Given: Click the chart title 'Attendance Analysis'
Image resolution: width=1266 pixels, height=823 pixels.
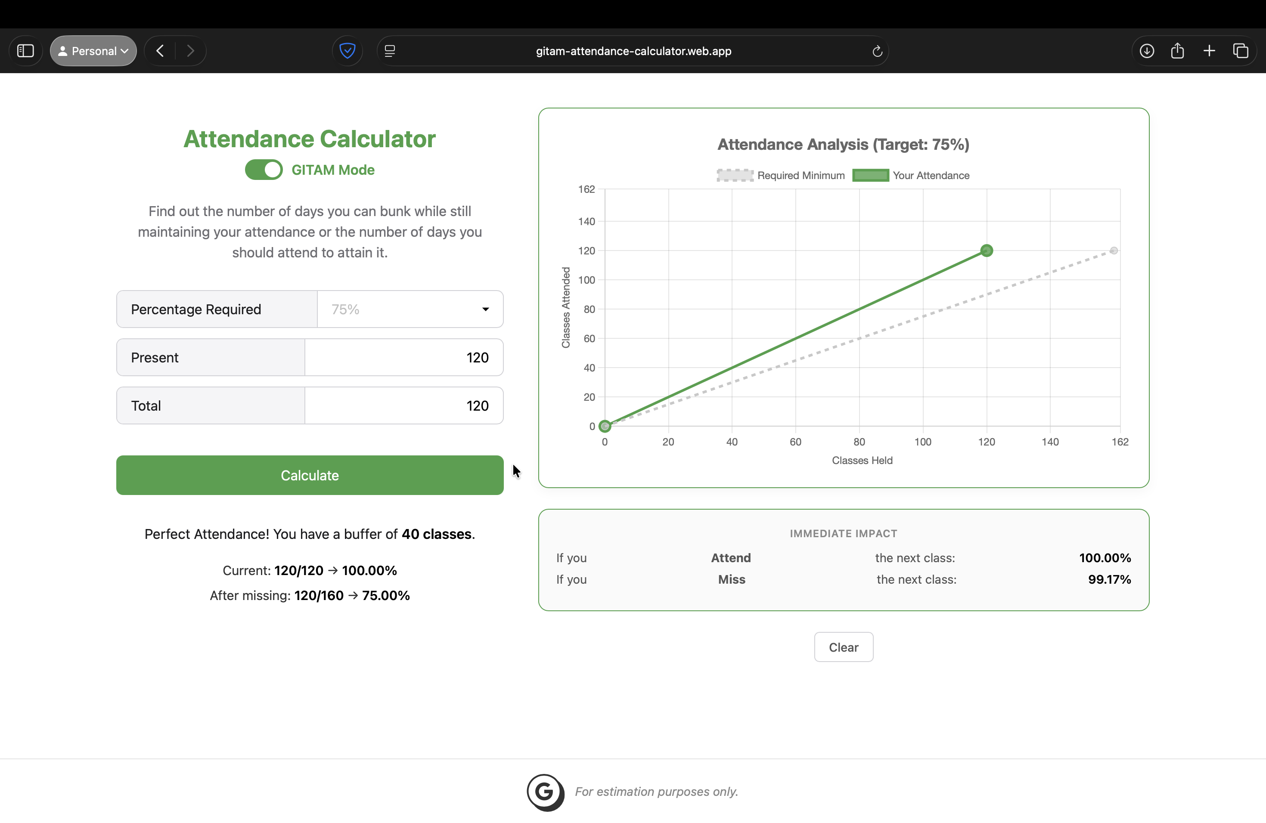Looking at the screenshot, I should tap(844, 145).
